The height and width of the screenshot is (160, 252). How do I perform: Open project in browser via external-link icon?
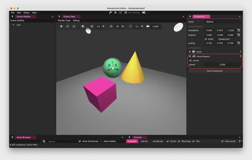pyautogui.click(x=120, y=12)
